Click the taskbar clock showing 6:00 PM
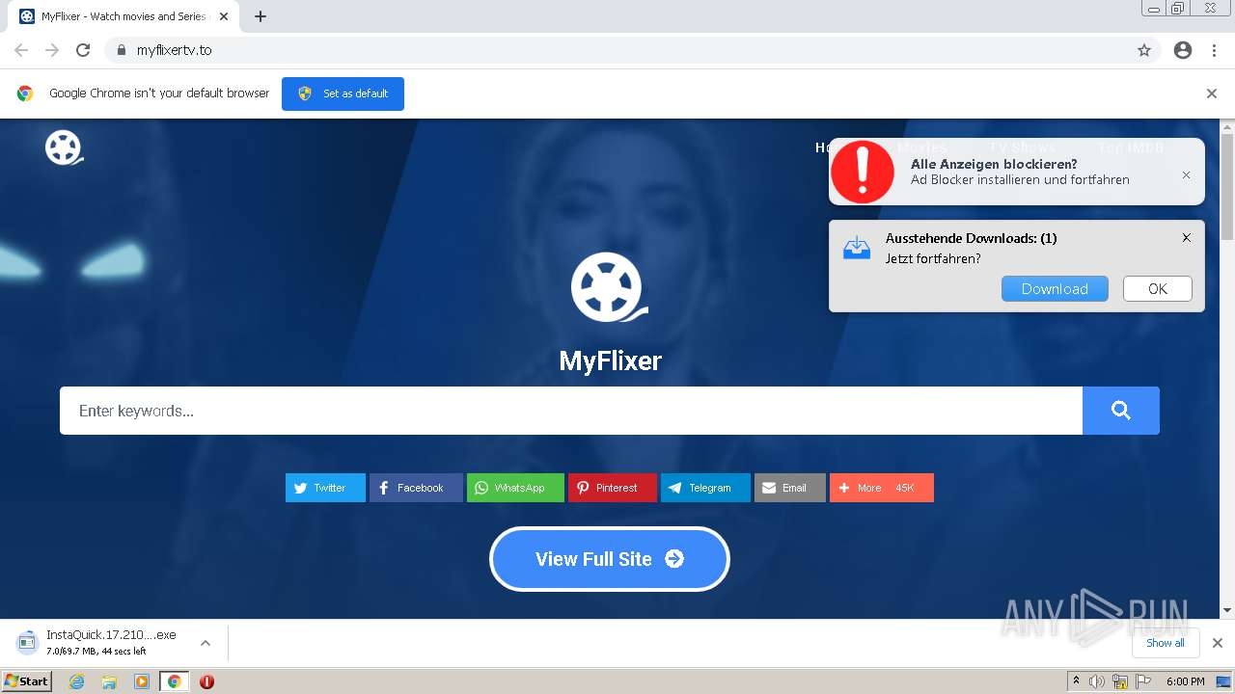 coord(1185,681)
